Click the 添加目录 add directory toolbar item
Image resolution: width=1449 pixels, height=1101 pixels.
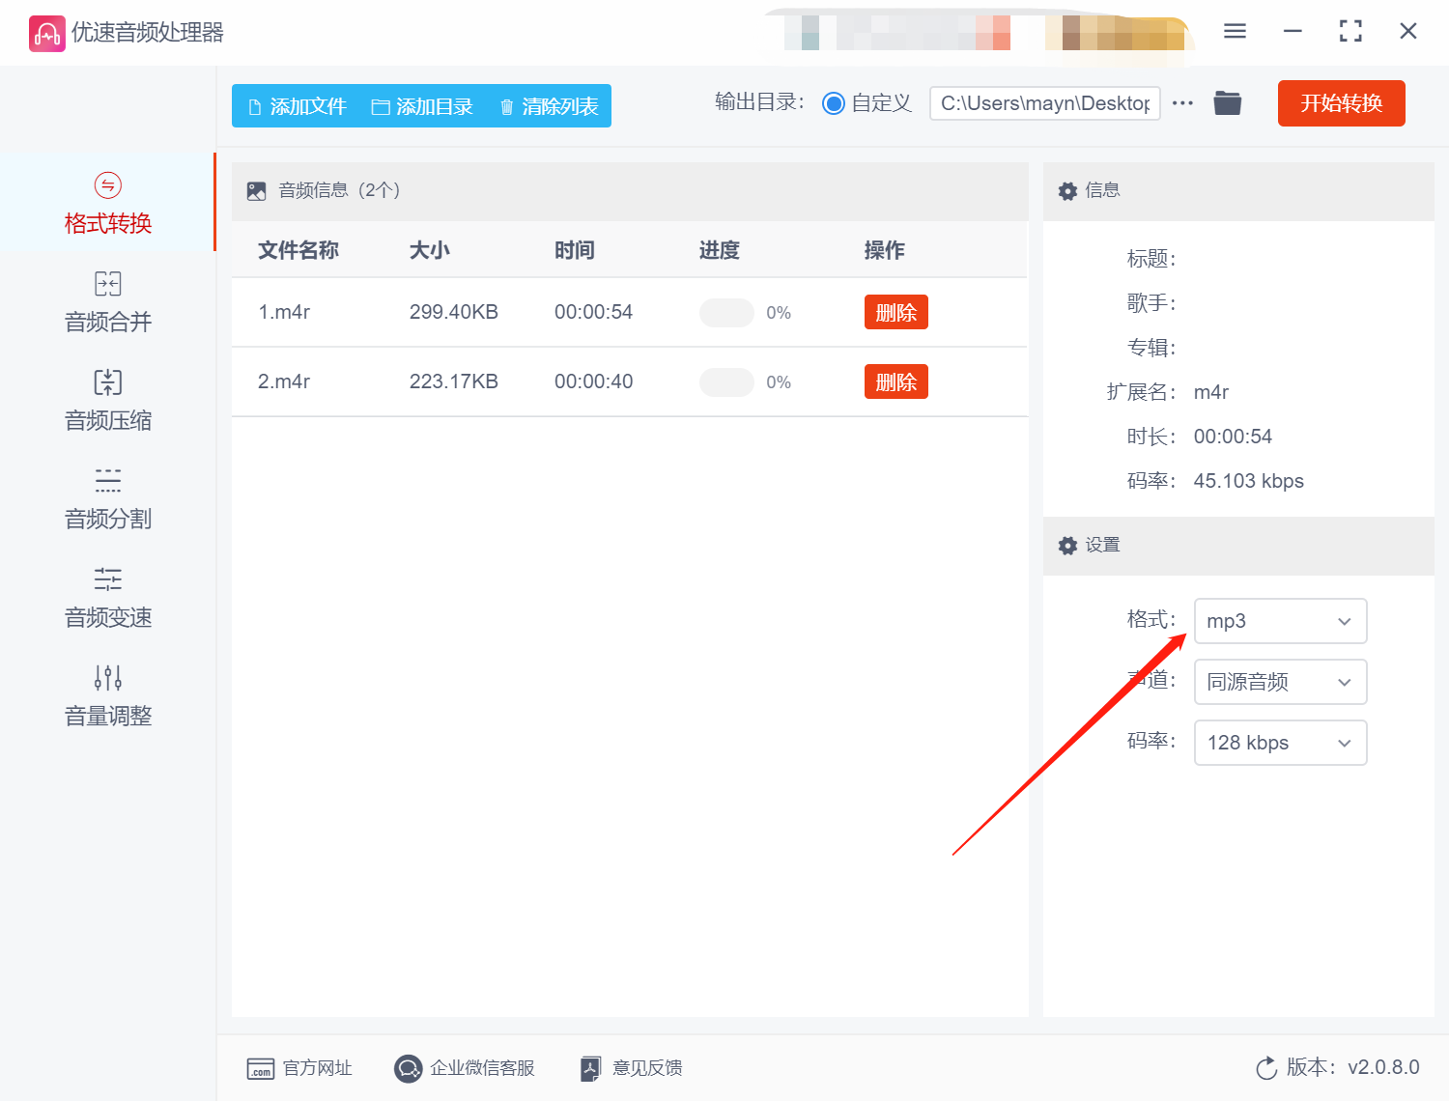click(x=421, y=106)
